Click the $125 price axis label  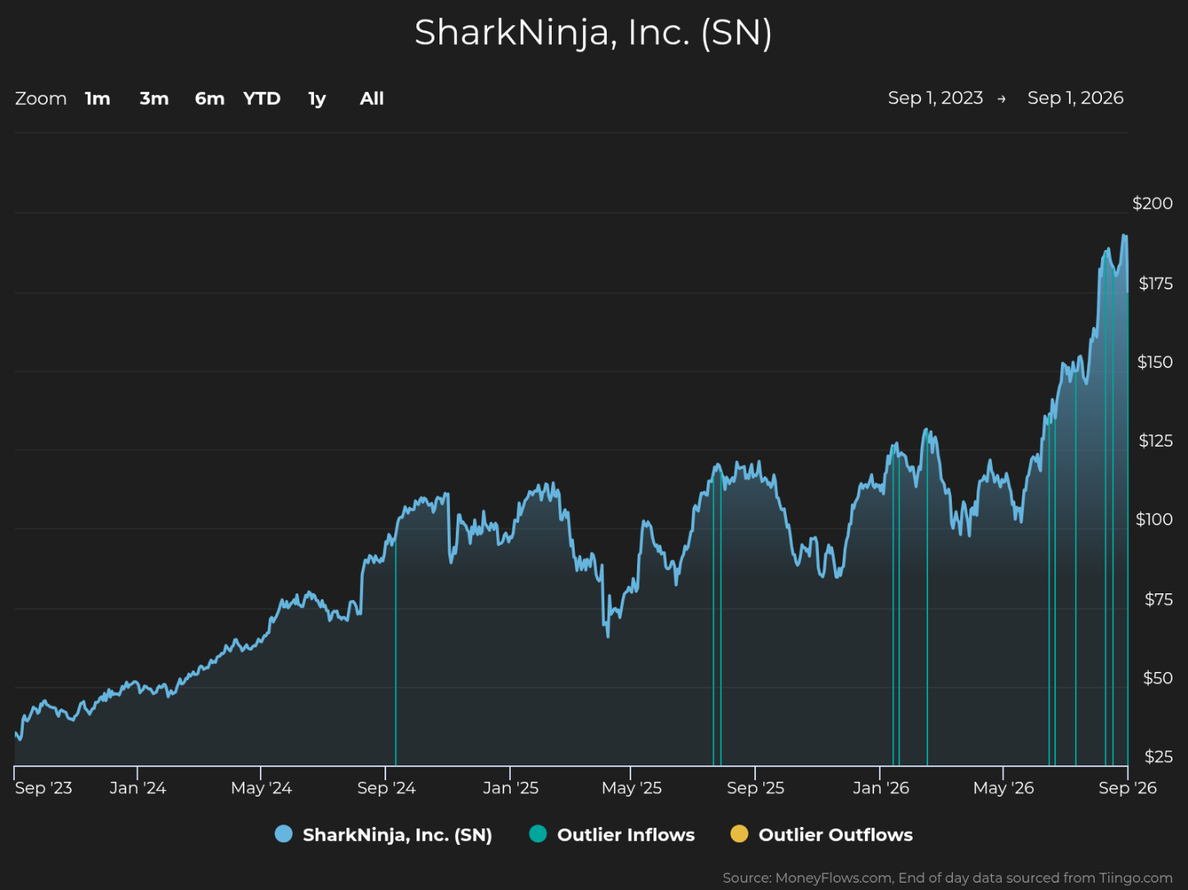tap(1155, 441)
